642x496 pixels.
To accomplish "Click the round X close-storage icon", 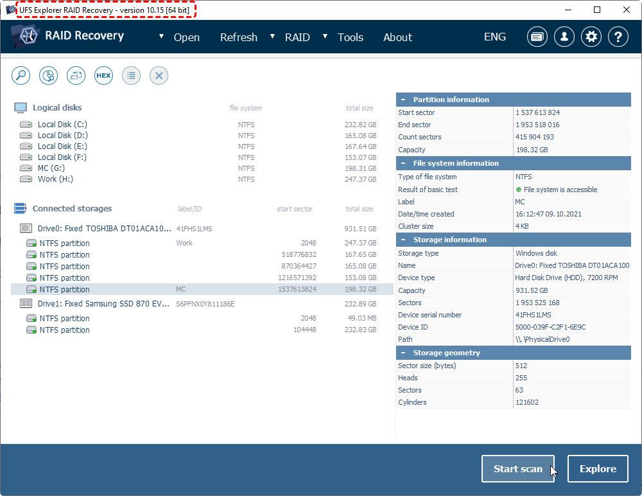I will pyautogui.click(x=159, y=75).
